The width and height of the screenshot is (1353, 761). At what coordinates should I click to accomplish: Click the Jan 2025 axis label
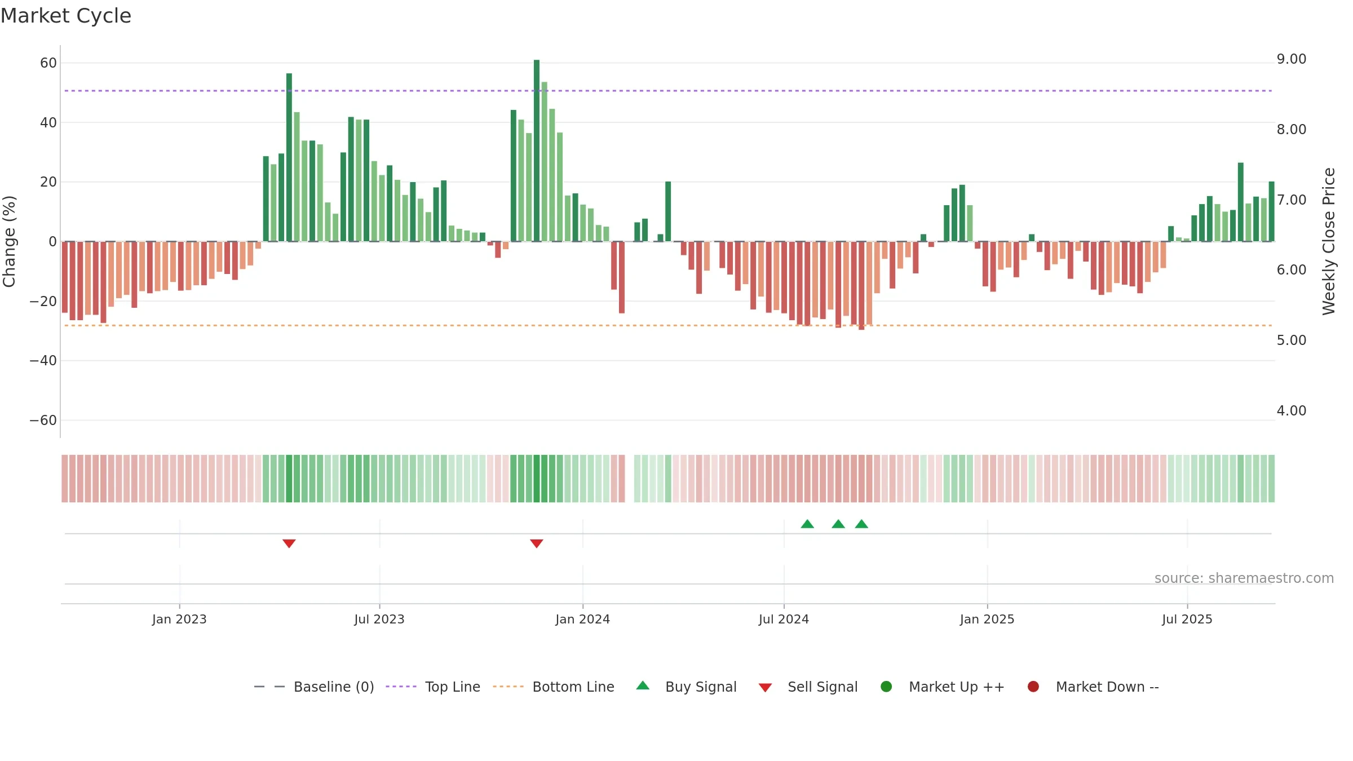tap(987, 619)
